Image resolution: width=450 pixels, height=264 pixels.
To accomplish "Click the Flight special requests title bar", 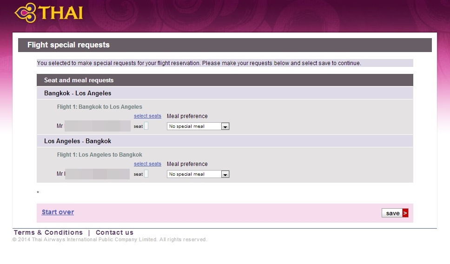I will [68, 45].
